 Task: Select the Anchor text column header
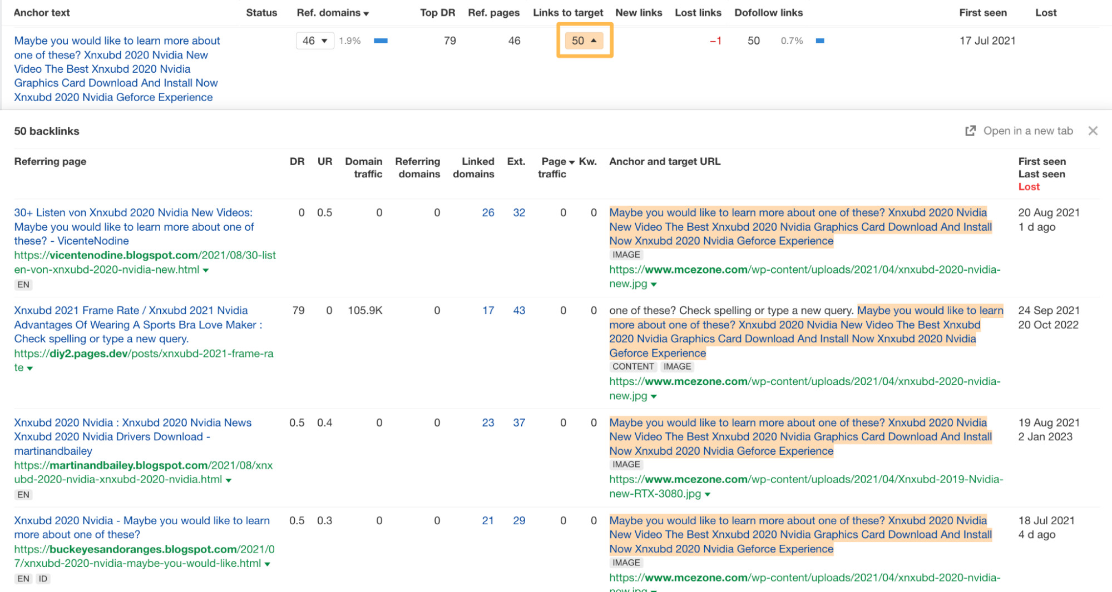click(41, 12)
